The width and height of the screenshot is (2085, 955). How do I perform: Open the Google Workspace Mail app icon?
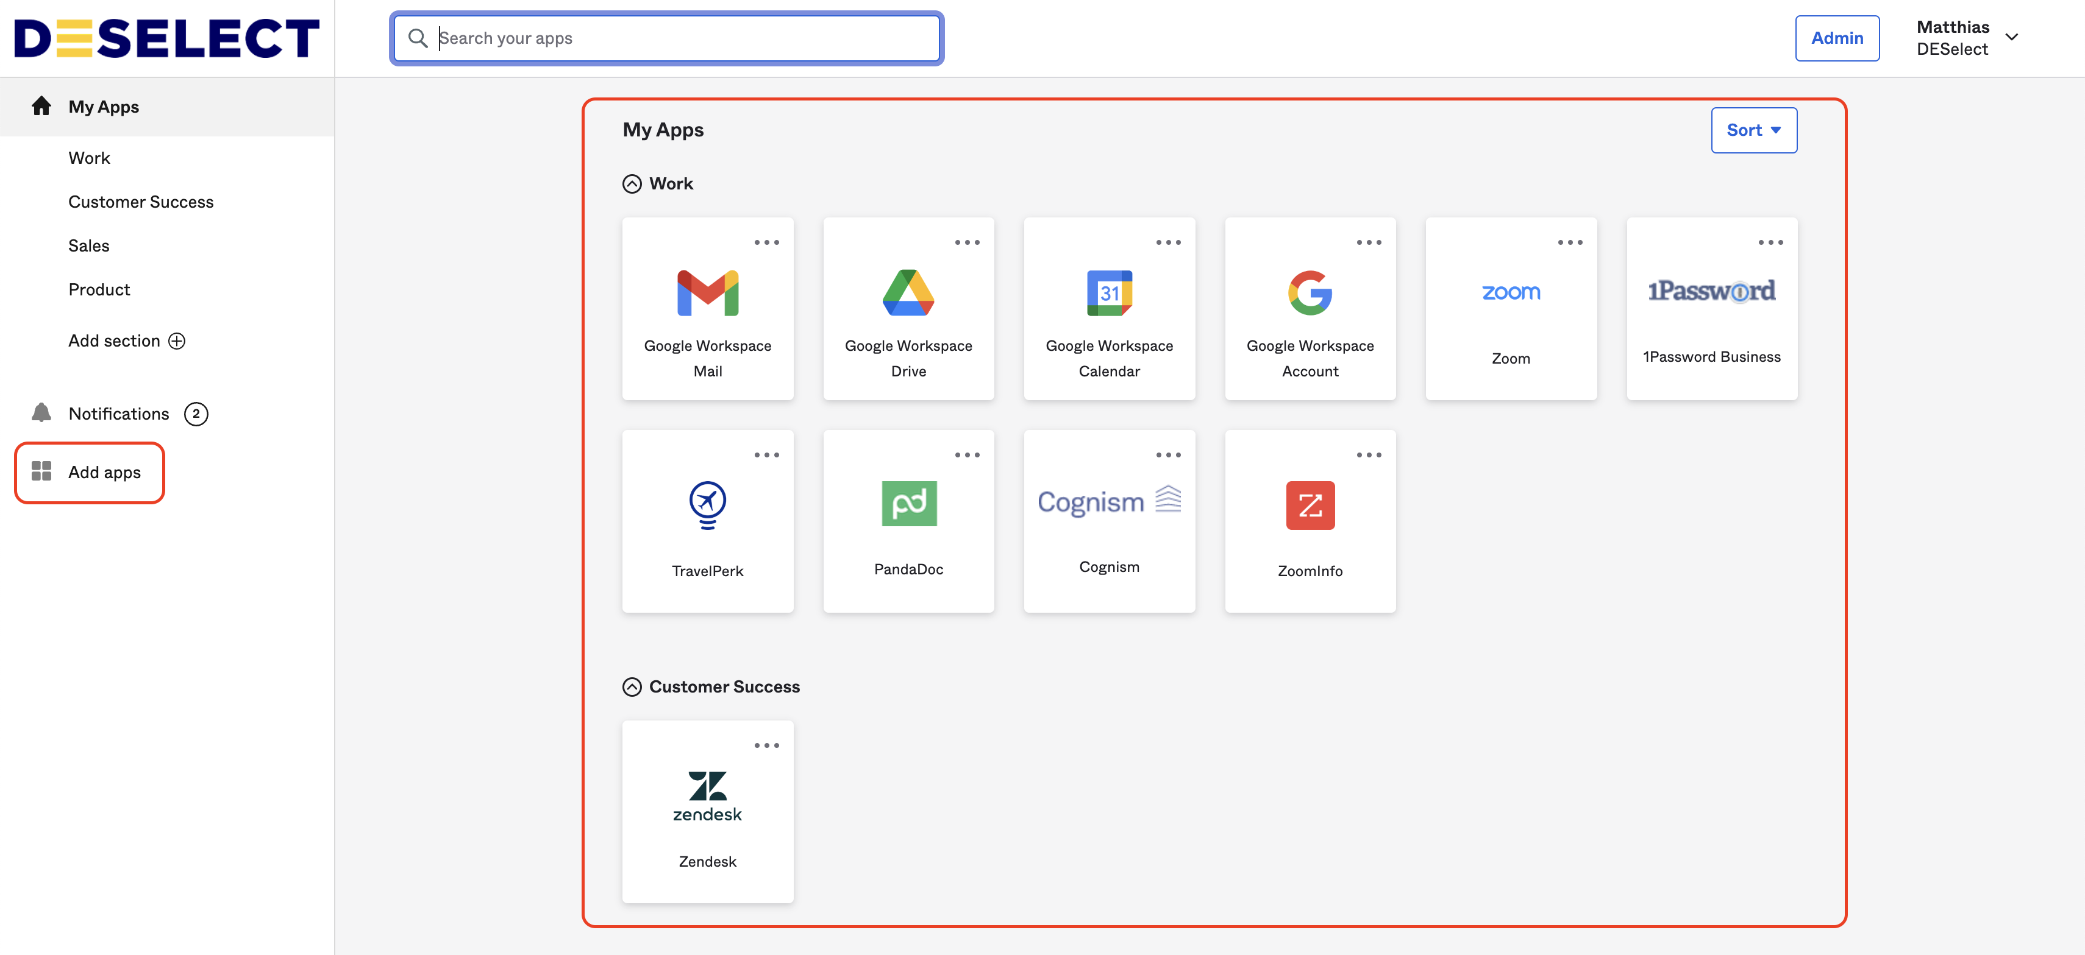(707, 293)
